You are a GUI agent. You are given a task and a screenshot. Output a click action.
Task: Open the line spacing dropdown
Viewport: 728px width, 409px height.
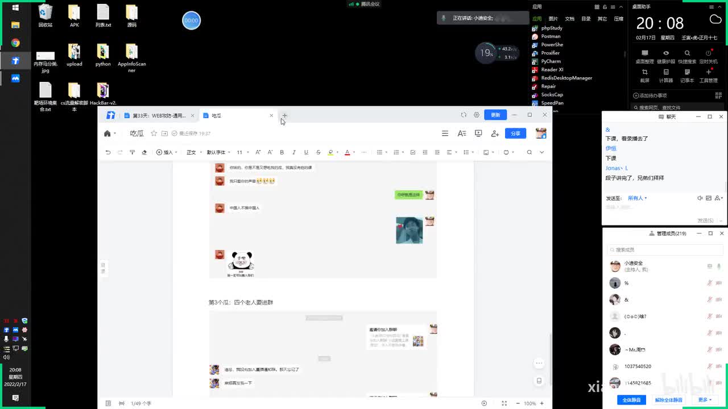click(468, 152)
